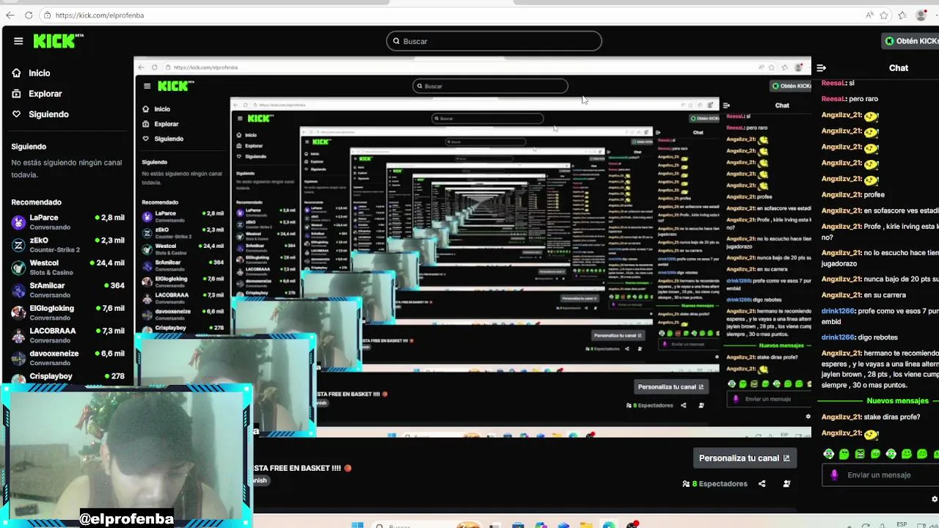Viewport: 939px width, 528px height.
Task: Click Buscar field in the largest mirrored copy
Action: [490, 86]
